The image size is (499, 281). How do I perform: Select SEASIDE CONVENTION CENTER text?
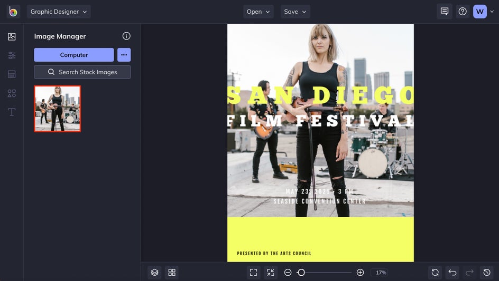[319, 201]
